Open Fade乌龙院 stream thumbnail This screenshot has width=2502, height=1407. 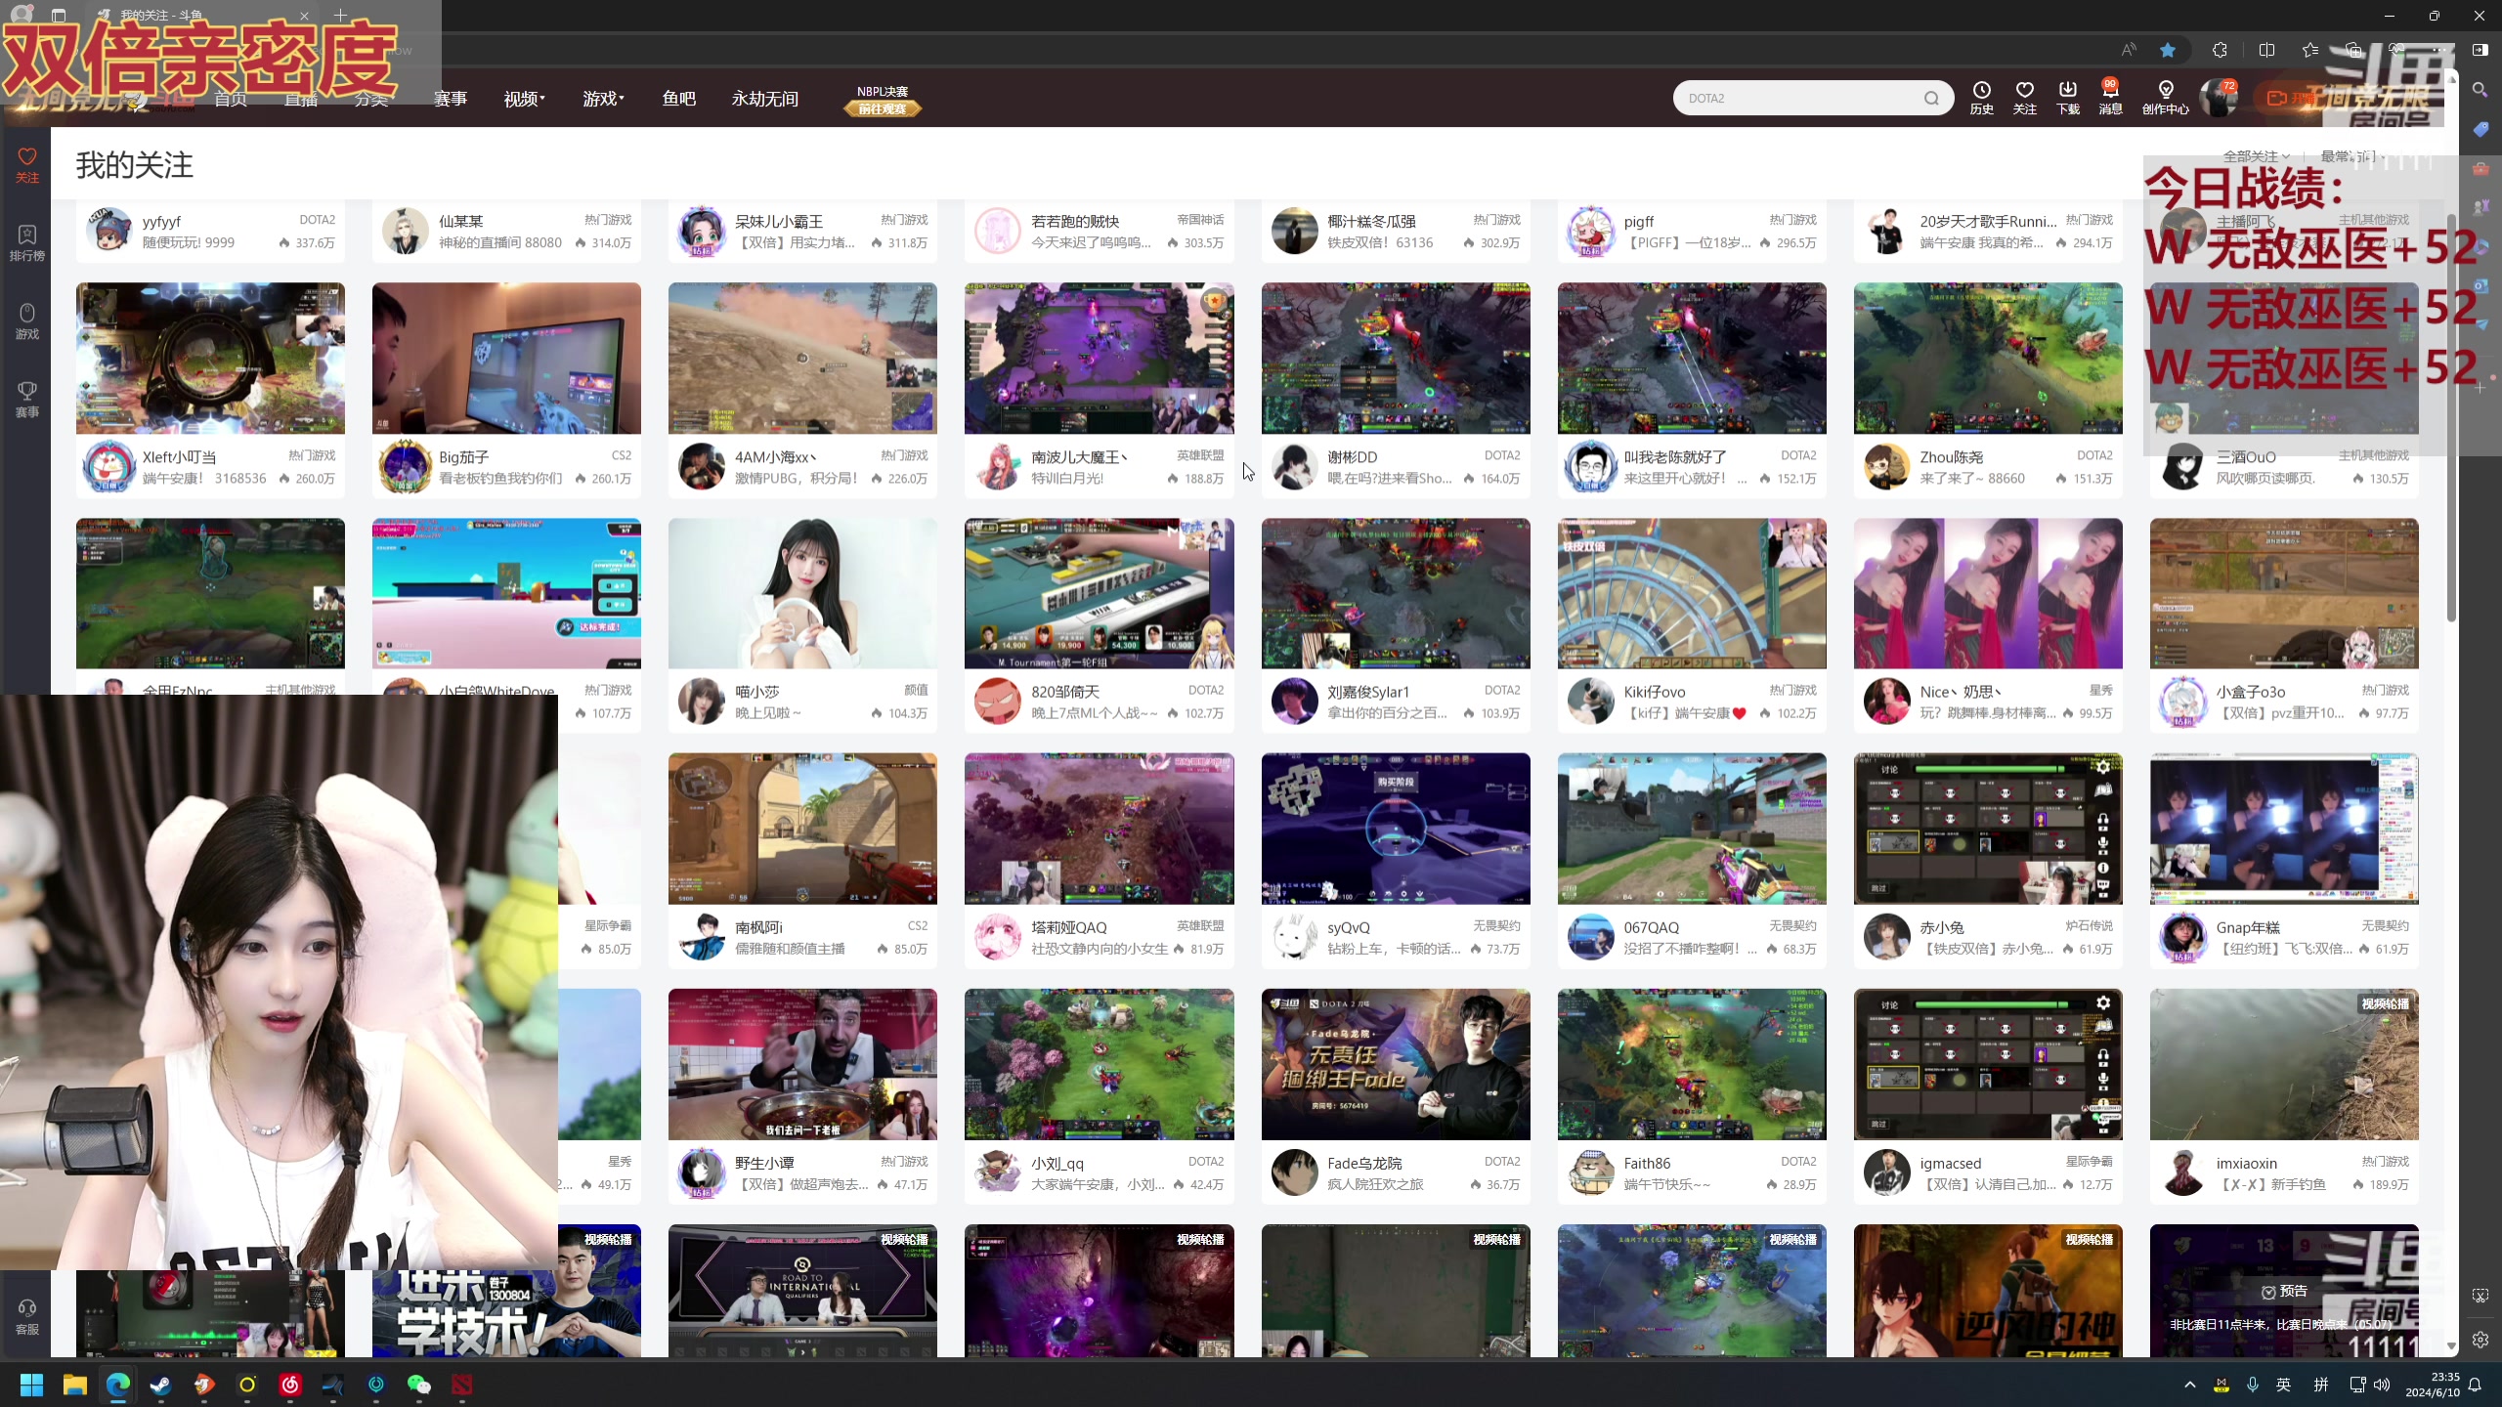pos(1395,1064)
